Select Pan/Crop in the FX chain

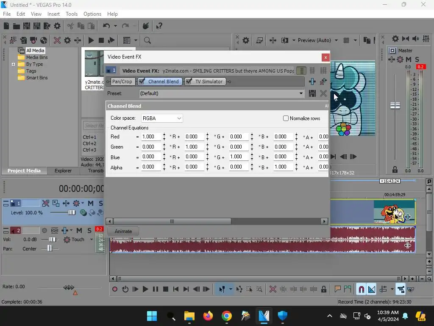coord(122,81)
